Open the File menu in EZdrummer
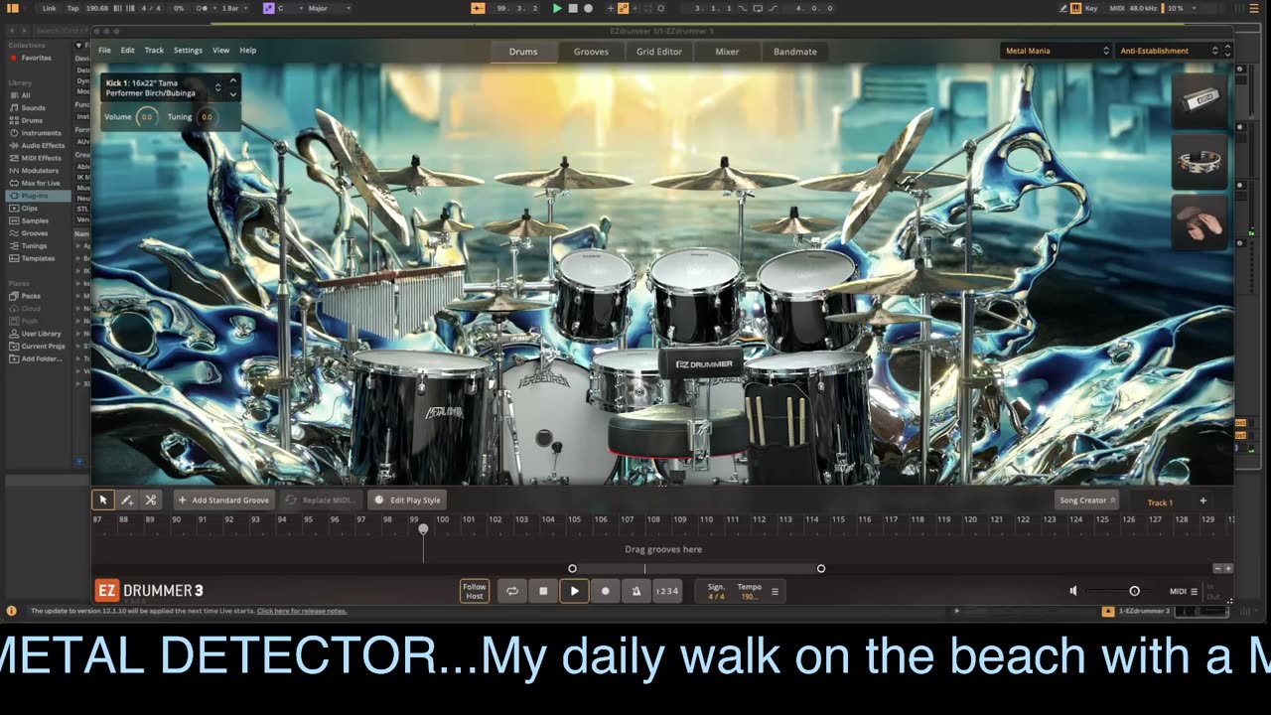The width and height of the screenshot is (1271, 715). [x=104, y=50]
